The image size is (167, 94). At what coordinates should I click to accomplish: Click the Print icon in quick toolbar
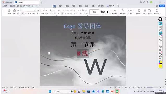coord(27,6)
